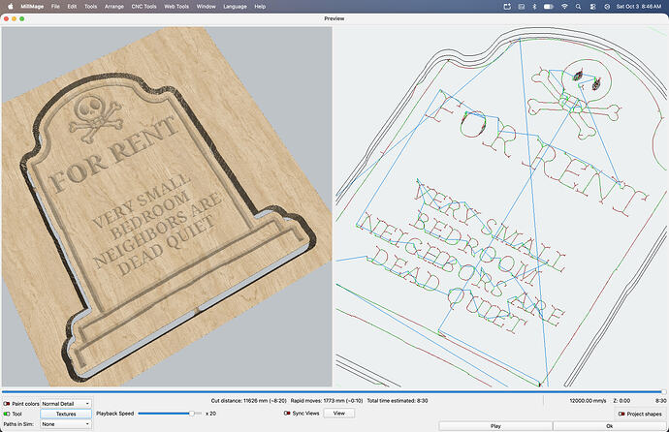
Task: Click Play to start simulation
Action: point(495,426)
